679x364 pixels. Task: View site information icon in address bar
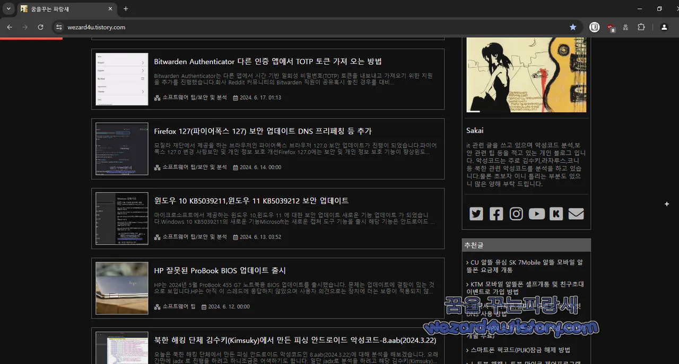click(58, 27)
